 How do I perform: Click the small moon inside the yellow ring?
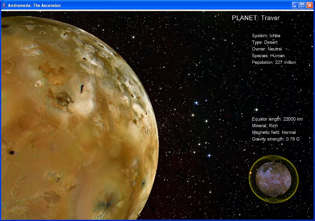[x=273, y=179]
